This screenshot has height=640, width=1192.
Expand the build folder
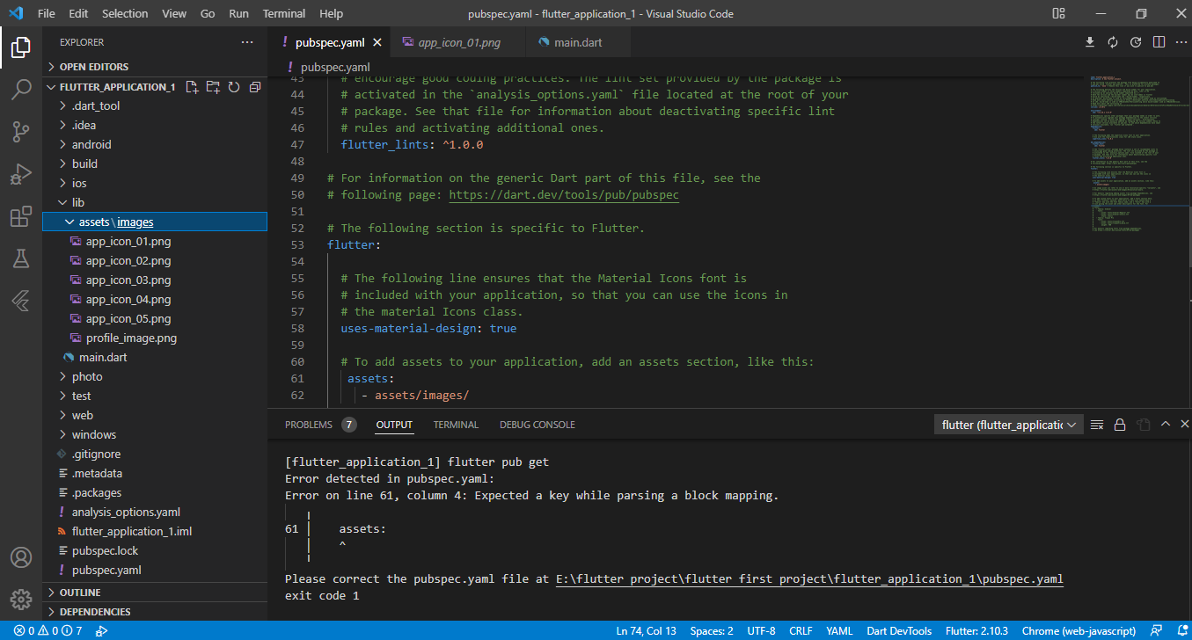tap(155, 164)
